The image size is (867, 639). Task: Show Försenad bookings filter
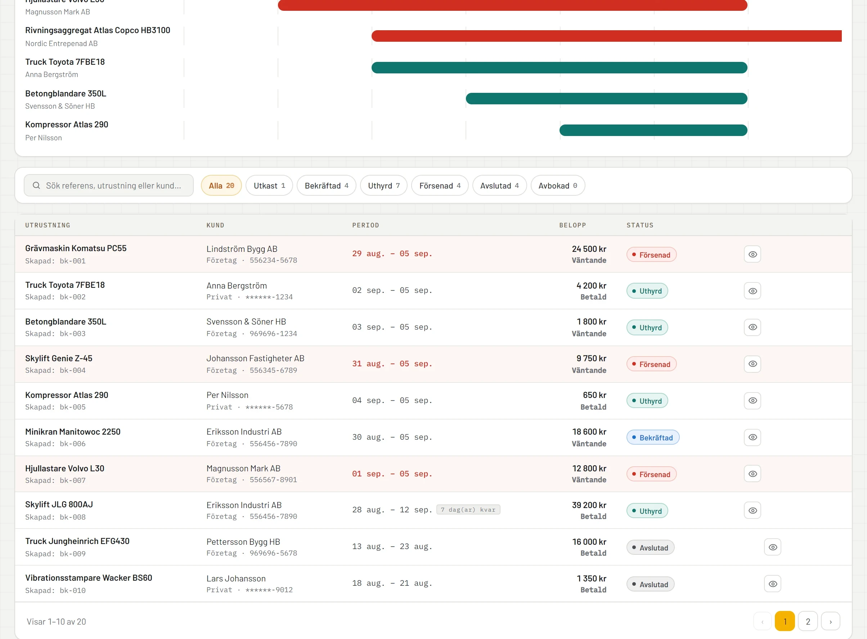[x=440, y=186]
